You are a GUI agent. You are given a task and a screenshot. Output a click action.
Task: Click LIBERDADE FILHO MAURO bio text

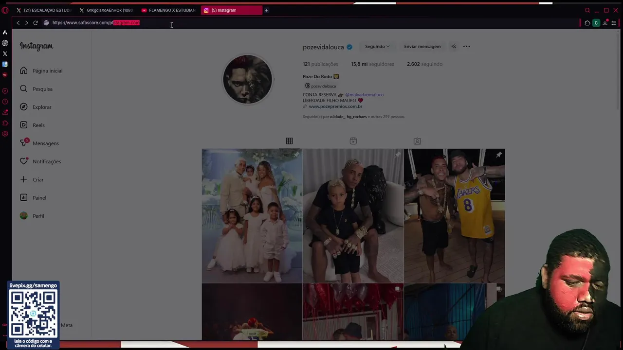click(x=330, y=101)
